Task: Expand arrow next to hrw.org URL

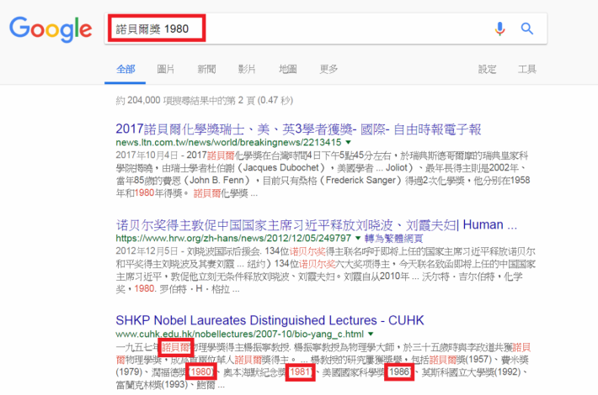Action: [x=358, y=238]
